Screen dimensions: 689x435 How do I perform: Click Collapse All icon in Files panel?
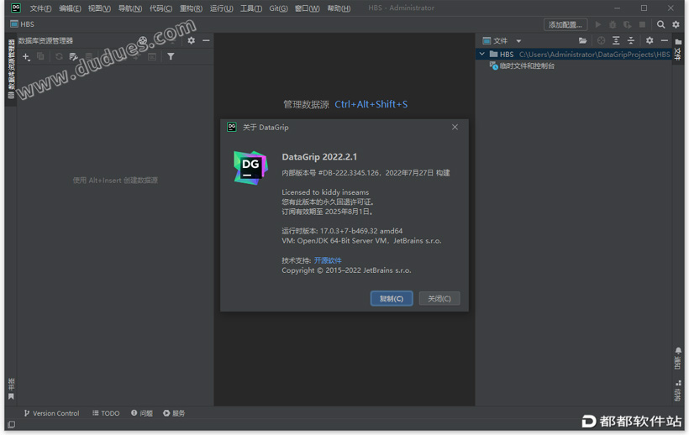coord(631,41)
